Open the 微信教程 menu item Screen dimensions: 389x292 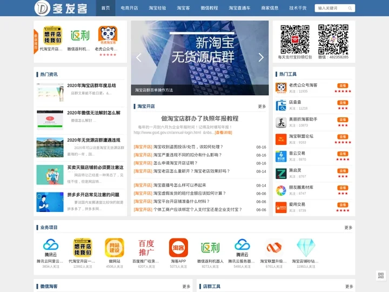209,8
